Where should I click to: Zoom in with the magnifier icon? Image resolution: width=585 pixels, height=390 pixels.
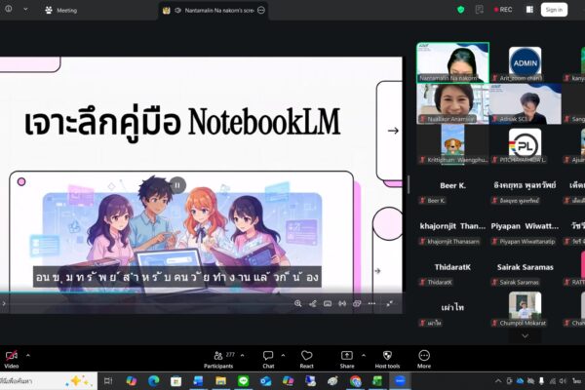pos(297,303)
